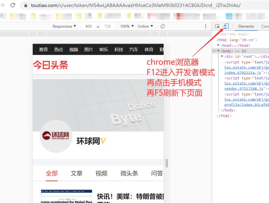269x203 pixels.
Task: Open the vendor.975171b8.js script link
Action: pyautogui.click(x=244, y=88)
